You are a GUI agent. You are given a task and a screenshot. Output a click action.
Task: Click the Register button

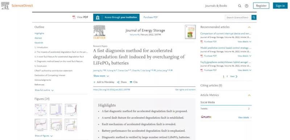click(261, 6)
